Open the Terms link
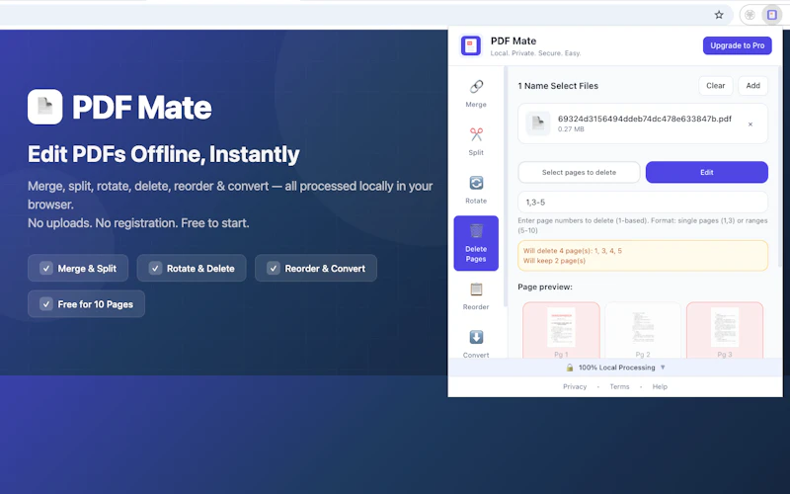This screenshot has height=494, width=790. [x=619, y=386]
